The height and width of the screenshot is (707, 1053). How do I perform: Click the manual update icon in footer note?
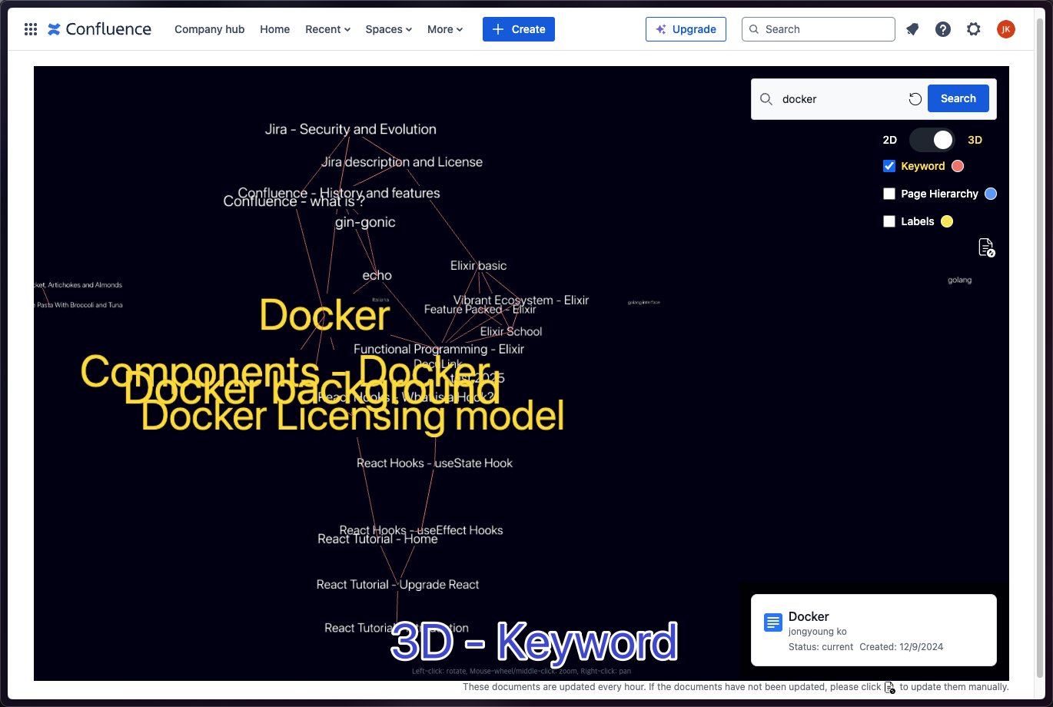(890, 687)
